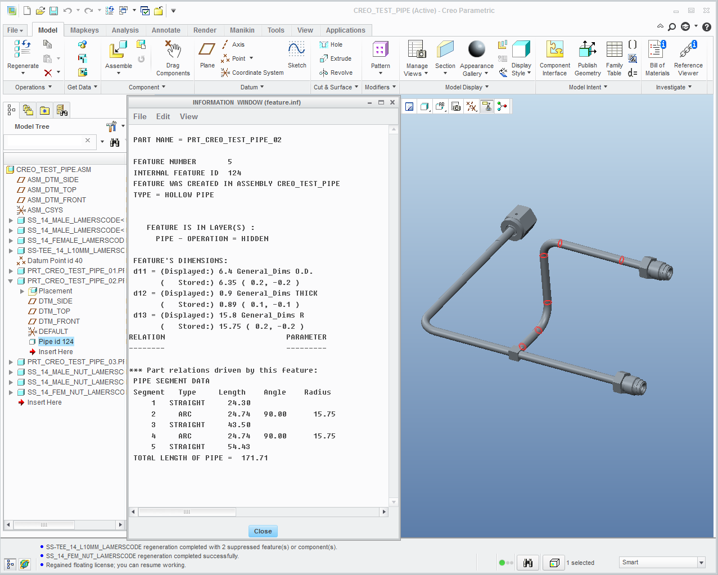Click the binoculars Find icon in status bar
Viewport: 718px width, 575px height.
click(527, 563)
